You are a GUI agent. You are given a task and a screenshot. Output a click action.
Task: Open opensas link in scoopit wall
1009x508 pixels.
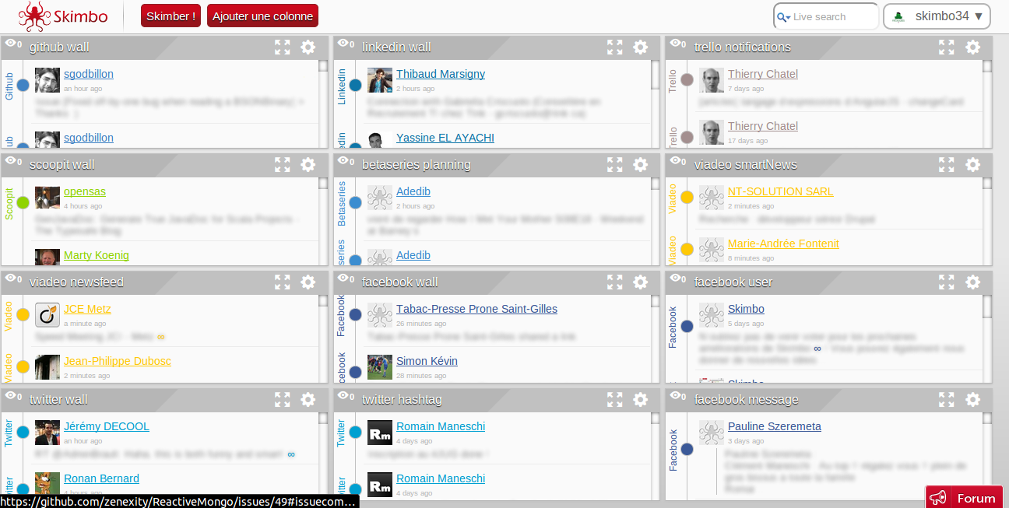click(85, 191)
